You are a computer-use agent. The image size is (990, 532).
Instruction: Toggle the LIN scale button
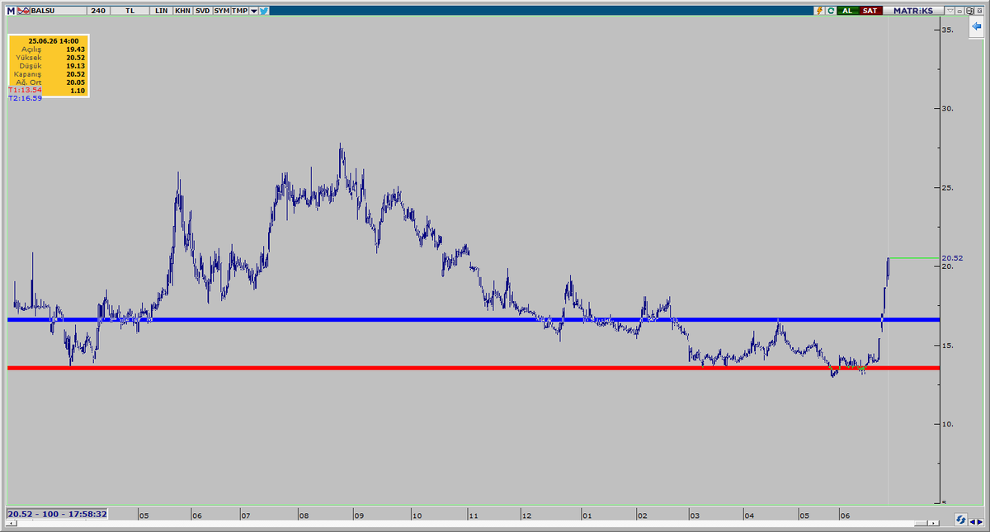[x=161, y=11]
